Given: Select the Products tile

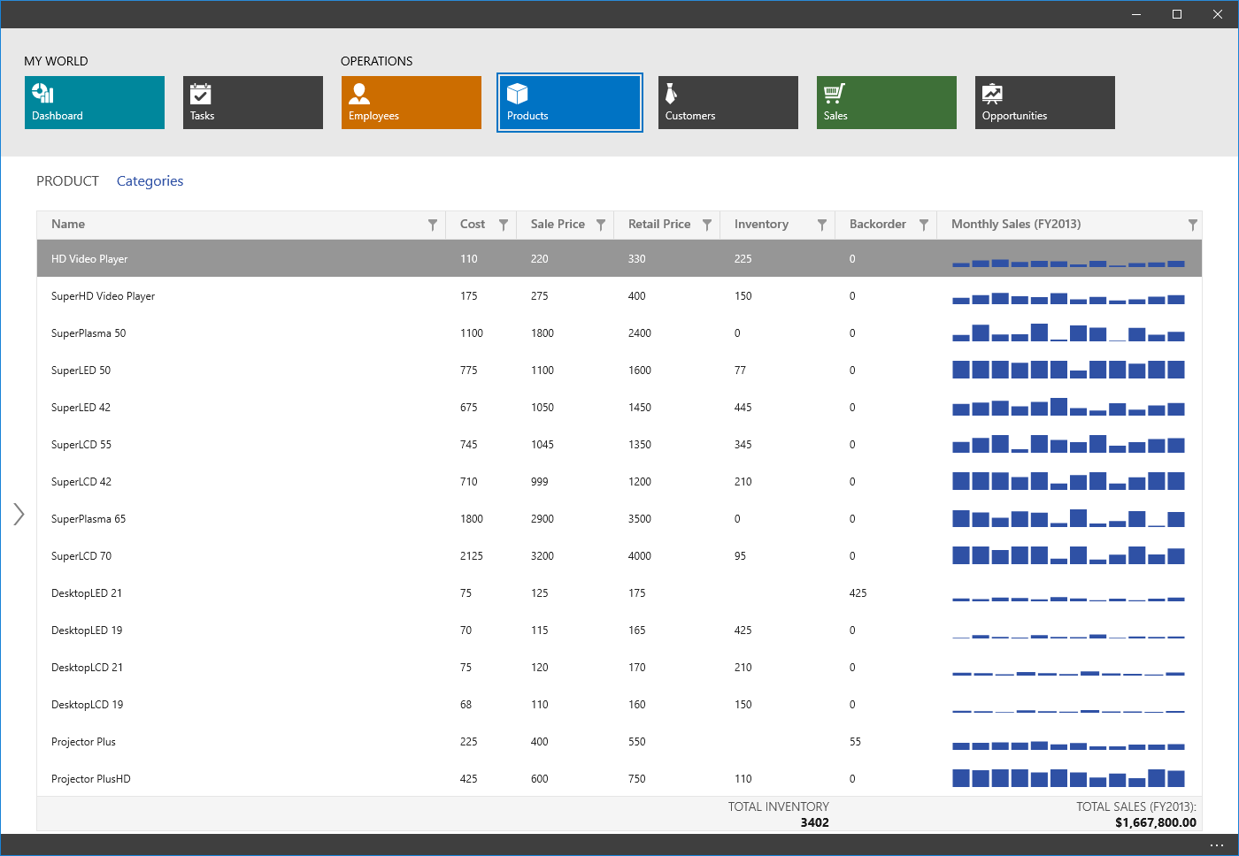Looking at the screenshot, I should 569,103.
